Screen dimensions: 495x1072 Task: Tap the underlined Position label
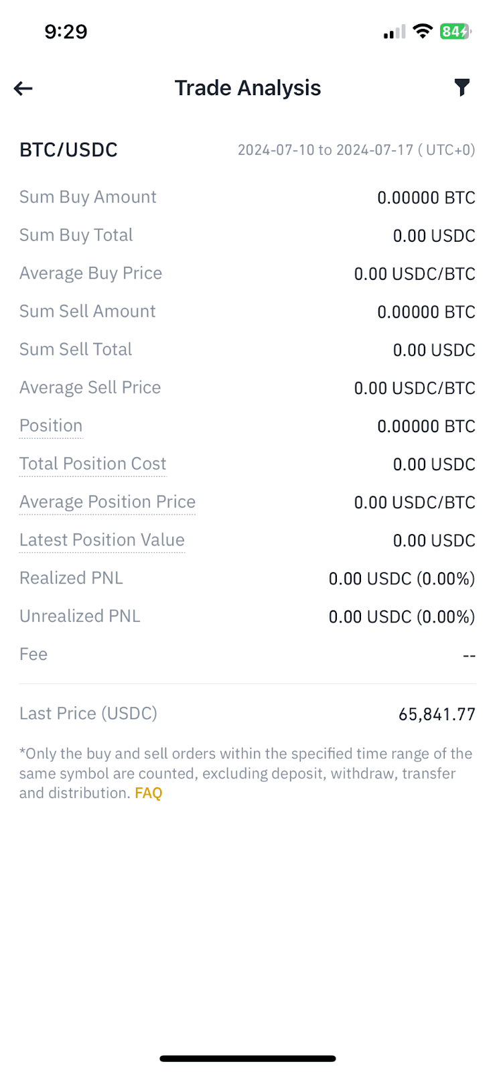pyautogui.click(x=51, y=426)
